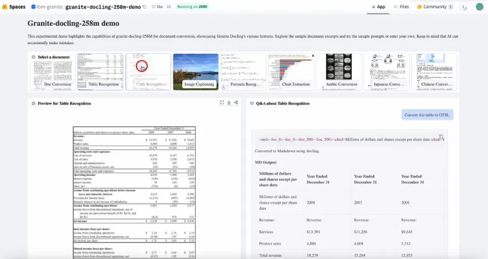
Task: Click the OTSL code block text
Action: pyautogui.click(x=352, y=139)
